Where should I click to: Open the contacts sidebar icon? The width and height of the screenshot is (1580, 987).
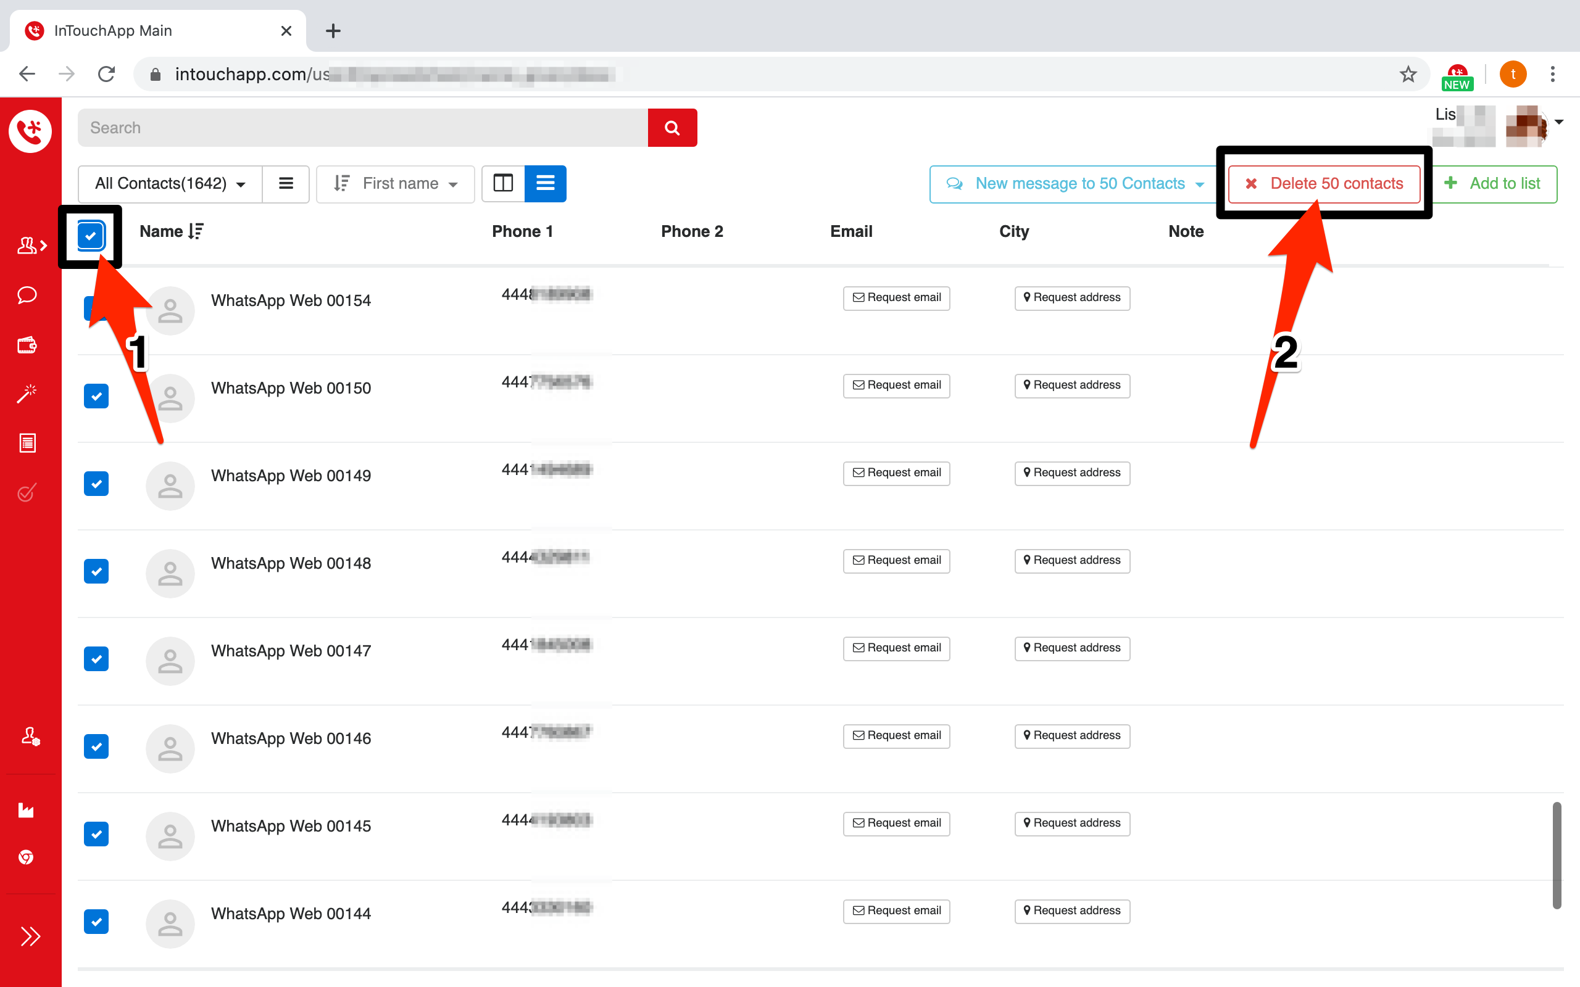click(30, 246)
